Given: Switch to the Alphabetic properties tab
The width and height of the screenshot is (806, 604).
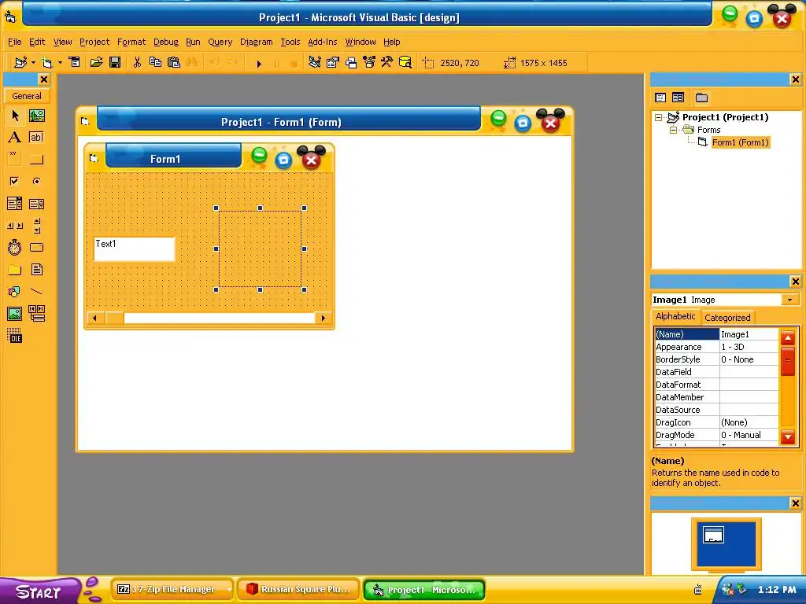Looking at the screenshot, I should coord(675,316).
